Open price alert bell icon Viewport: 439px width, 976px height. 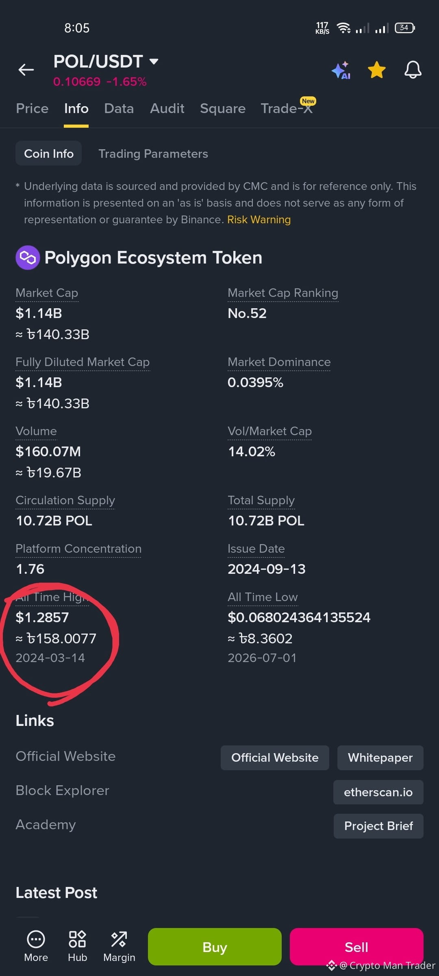click(413, 70)
